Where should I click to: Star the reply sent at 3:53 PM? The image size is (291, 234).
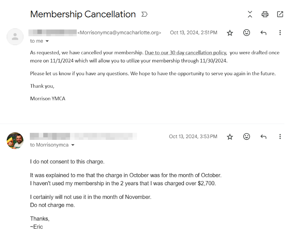(x=230, y=137)
